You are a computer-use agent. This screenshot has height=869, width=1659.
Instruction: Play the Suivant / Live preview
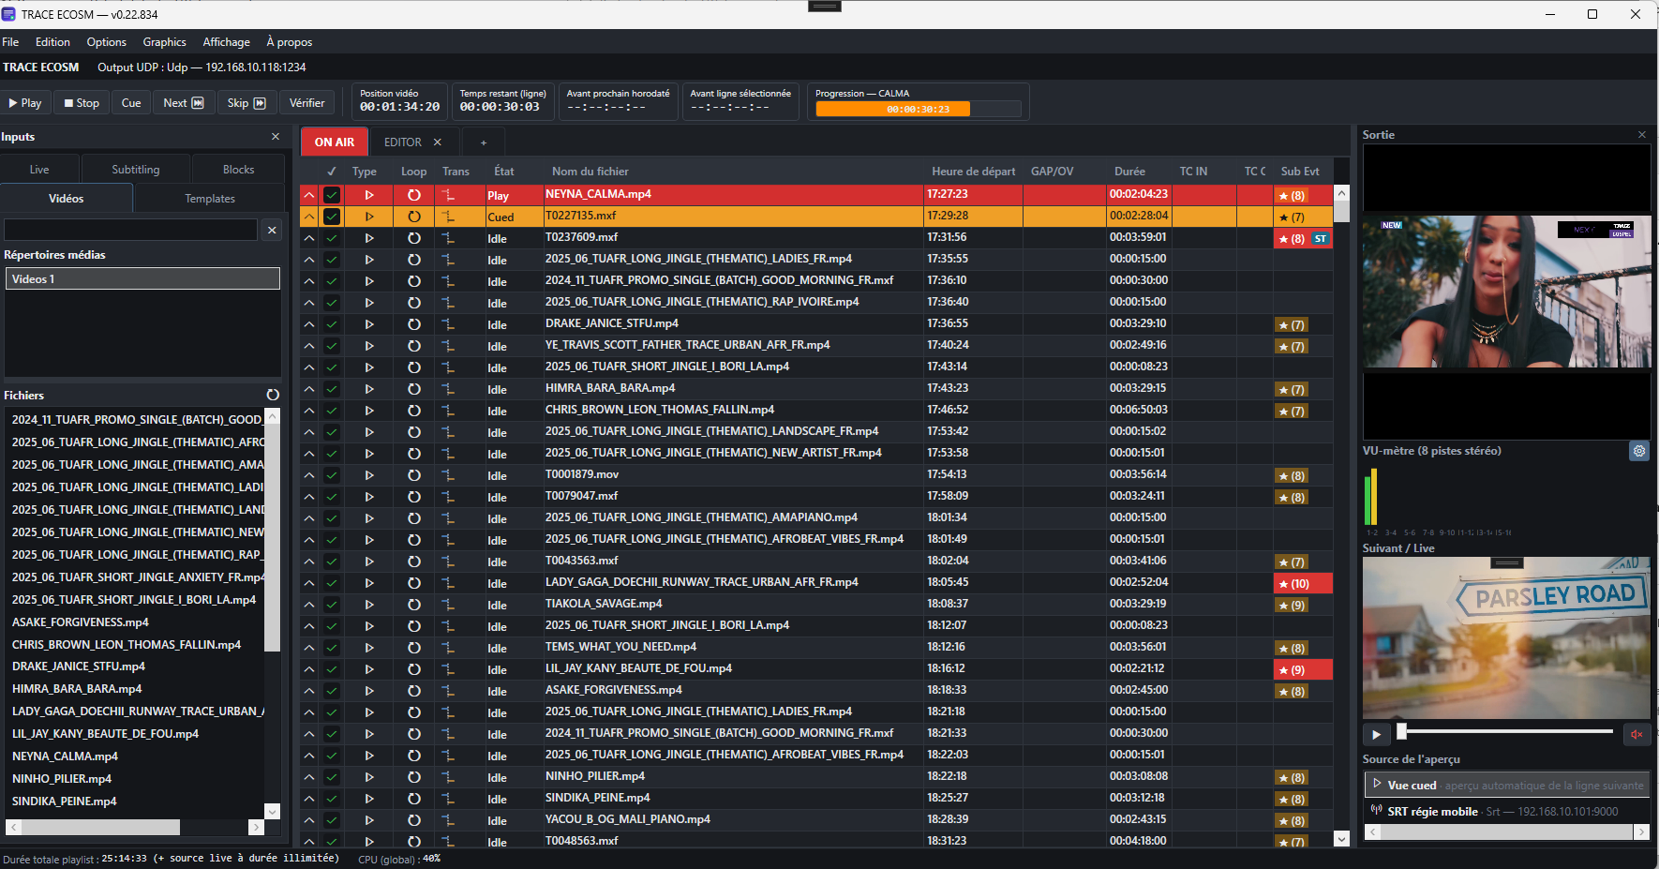click(1375, 734)
